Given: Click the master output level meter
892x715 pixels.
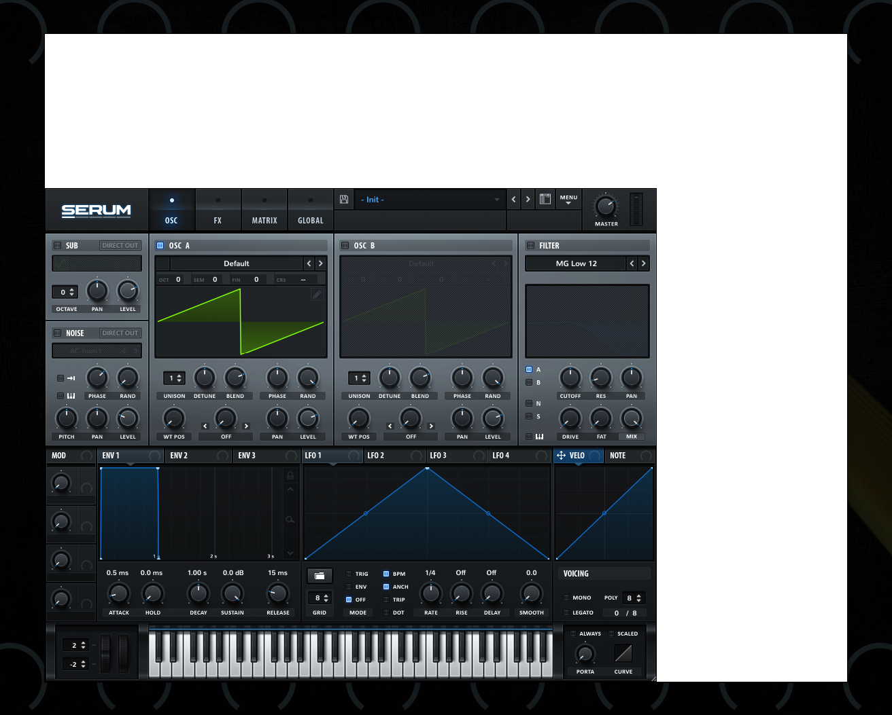Looking at the screenshot, I should [636, 209].
